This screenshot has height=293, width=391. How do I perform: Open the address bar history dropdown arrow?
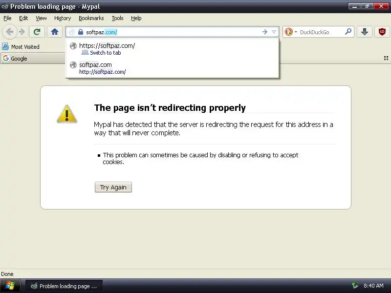pos(274,32)
